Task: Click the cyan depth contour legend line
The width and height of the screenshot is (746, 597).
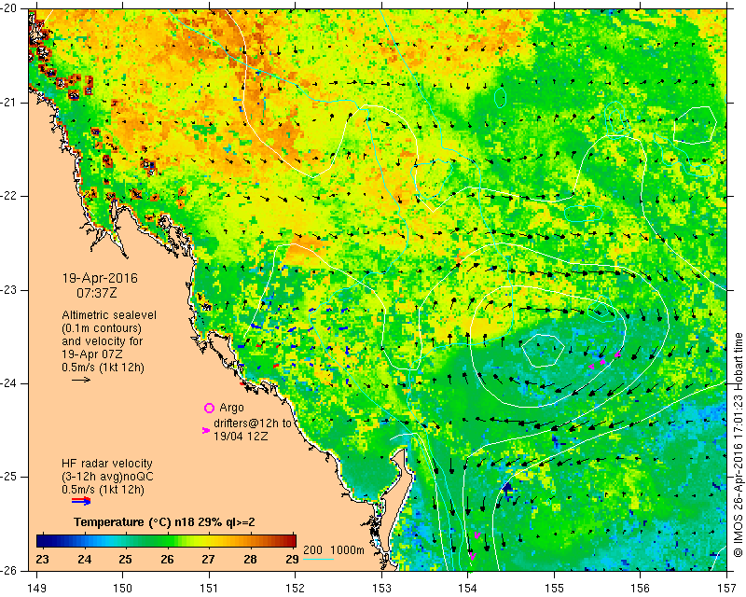Action: (x=319, y=559)
